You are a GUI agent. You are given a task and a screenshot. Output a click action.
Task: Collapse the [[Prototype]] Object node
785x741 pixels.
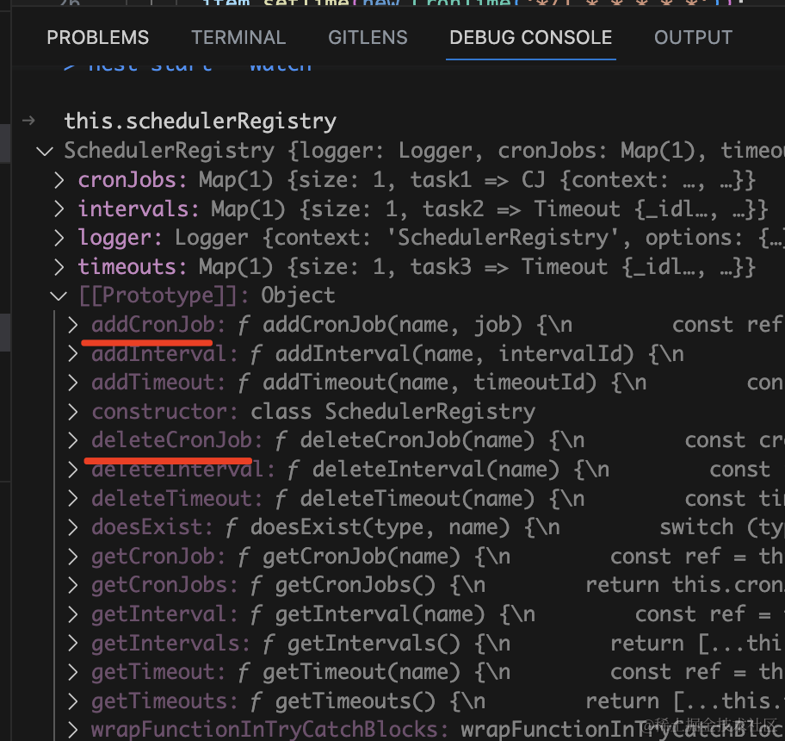(59, 296)
